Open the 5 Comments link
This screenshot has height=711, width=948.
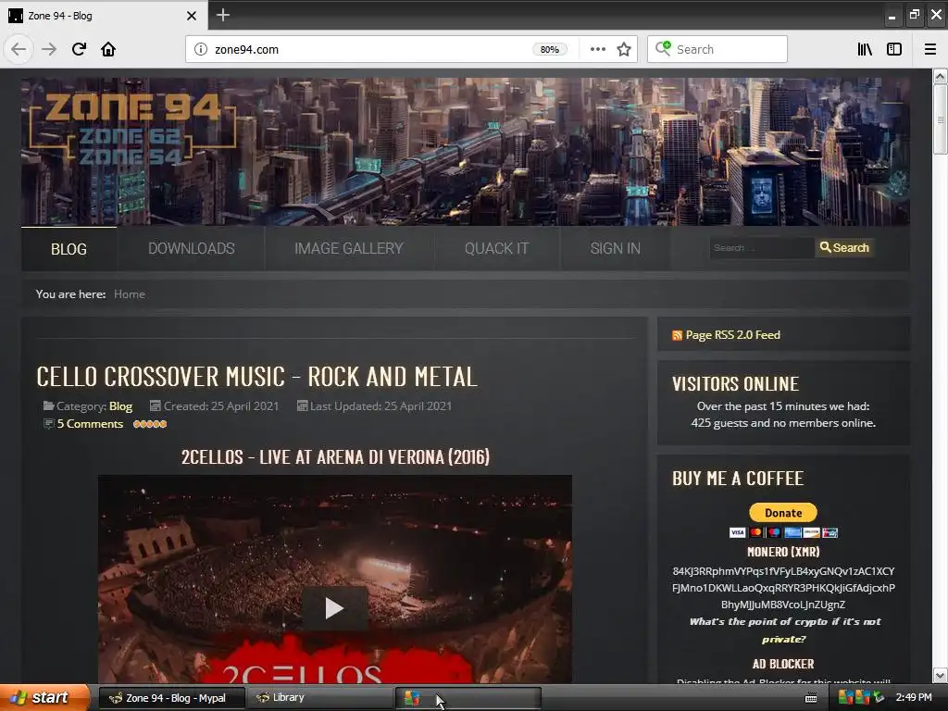(90, 424)
